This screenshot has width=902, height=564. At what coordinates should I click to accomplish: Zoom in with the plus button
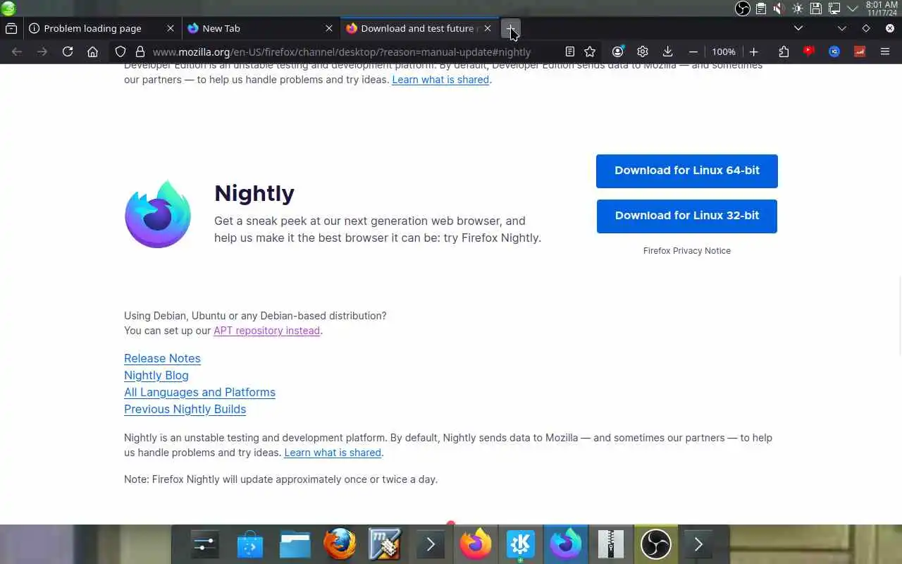pos(754,51)
